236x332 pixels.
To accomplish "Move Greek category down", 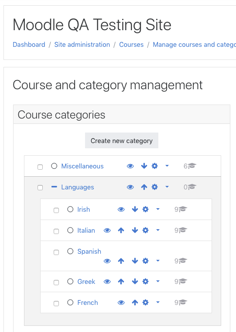I will click(x=135, y=281).
